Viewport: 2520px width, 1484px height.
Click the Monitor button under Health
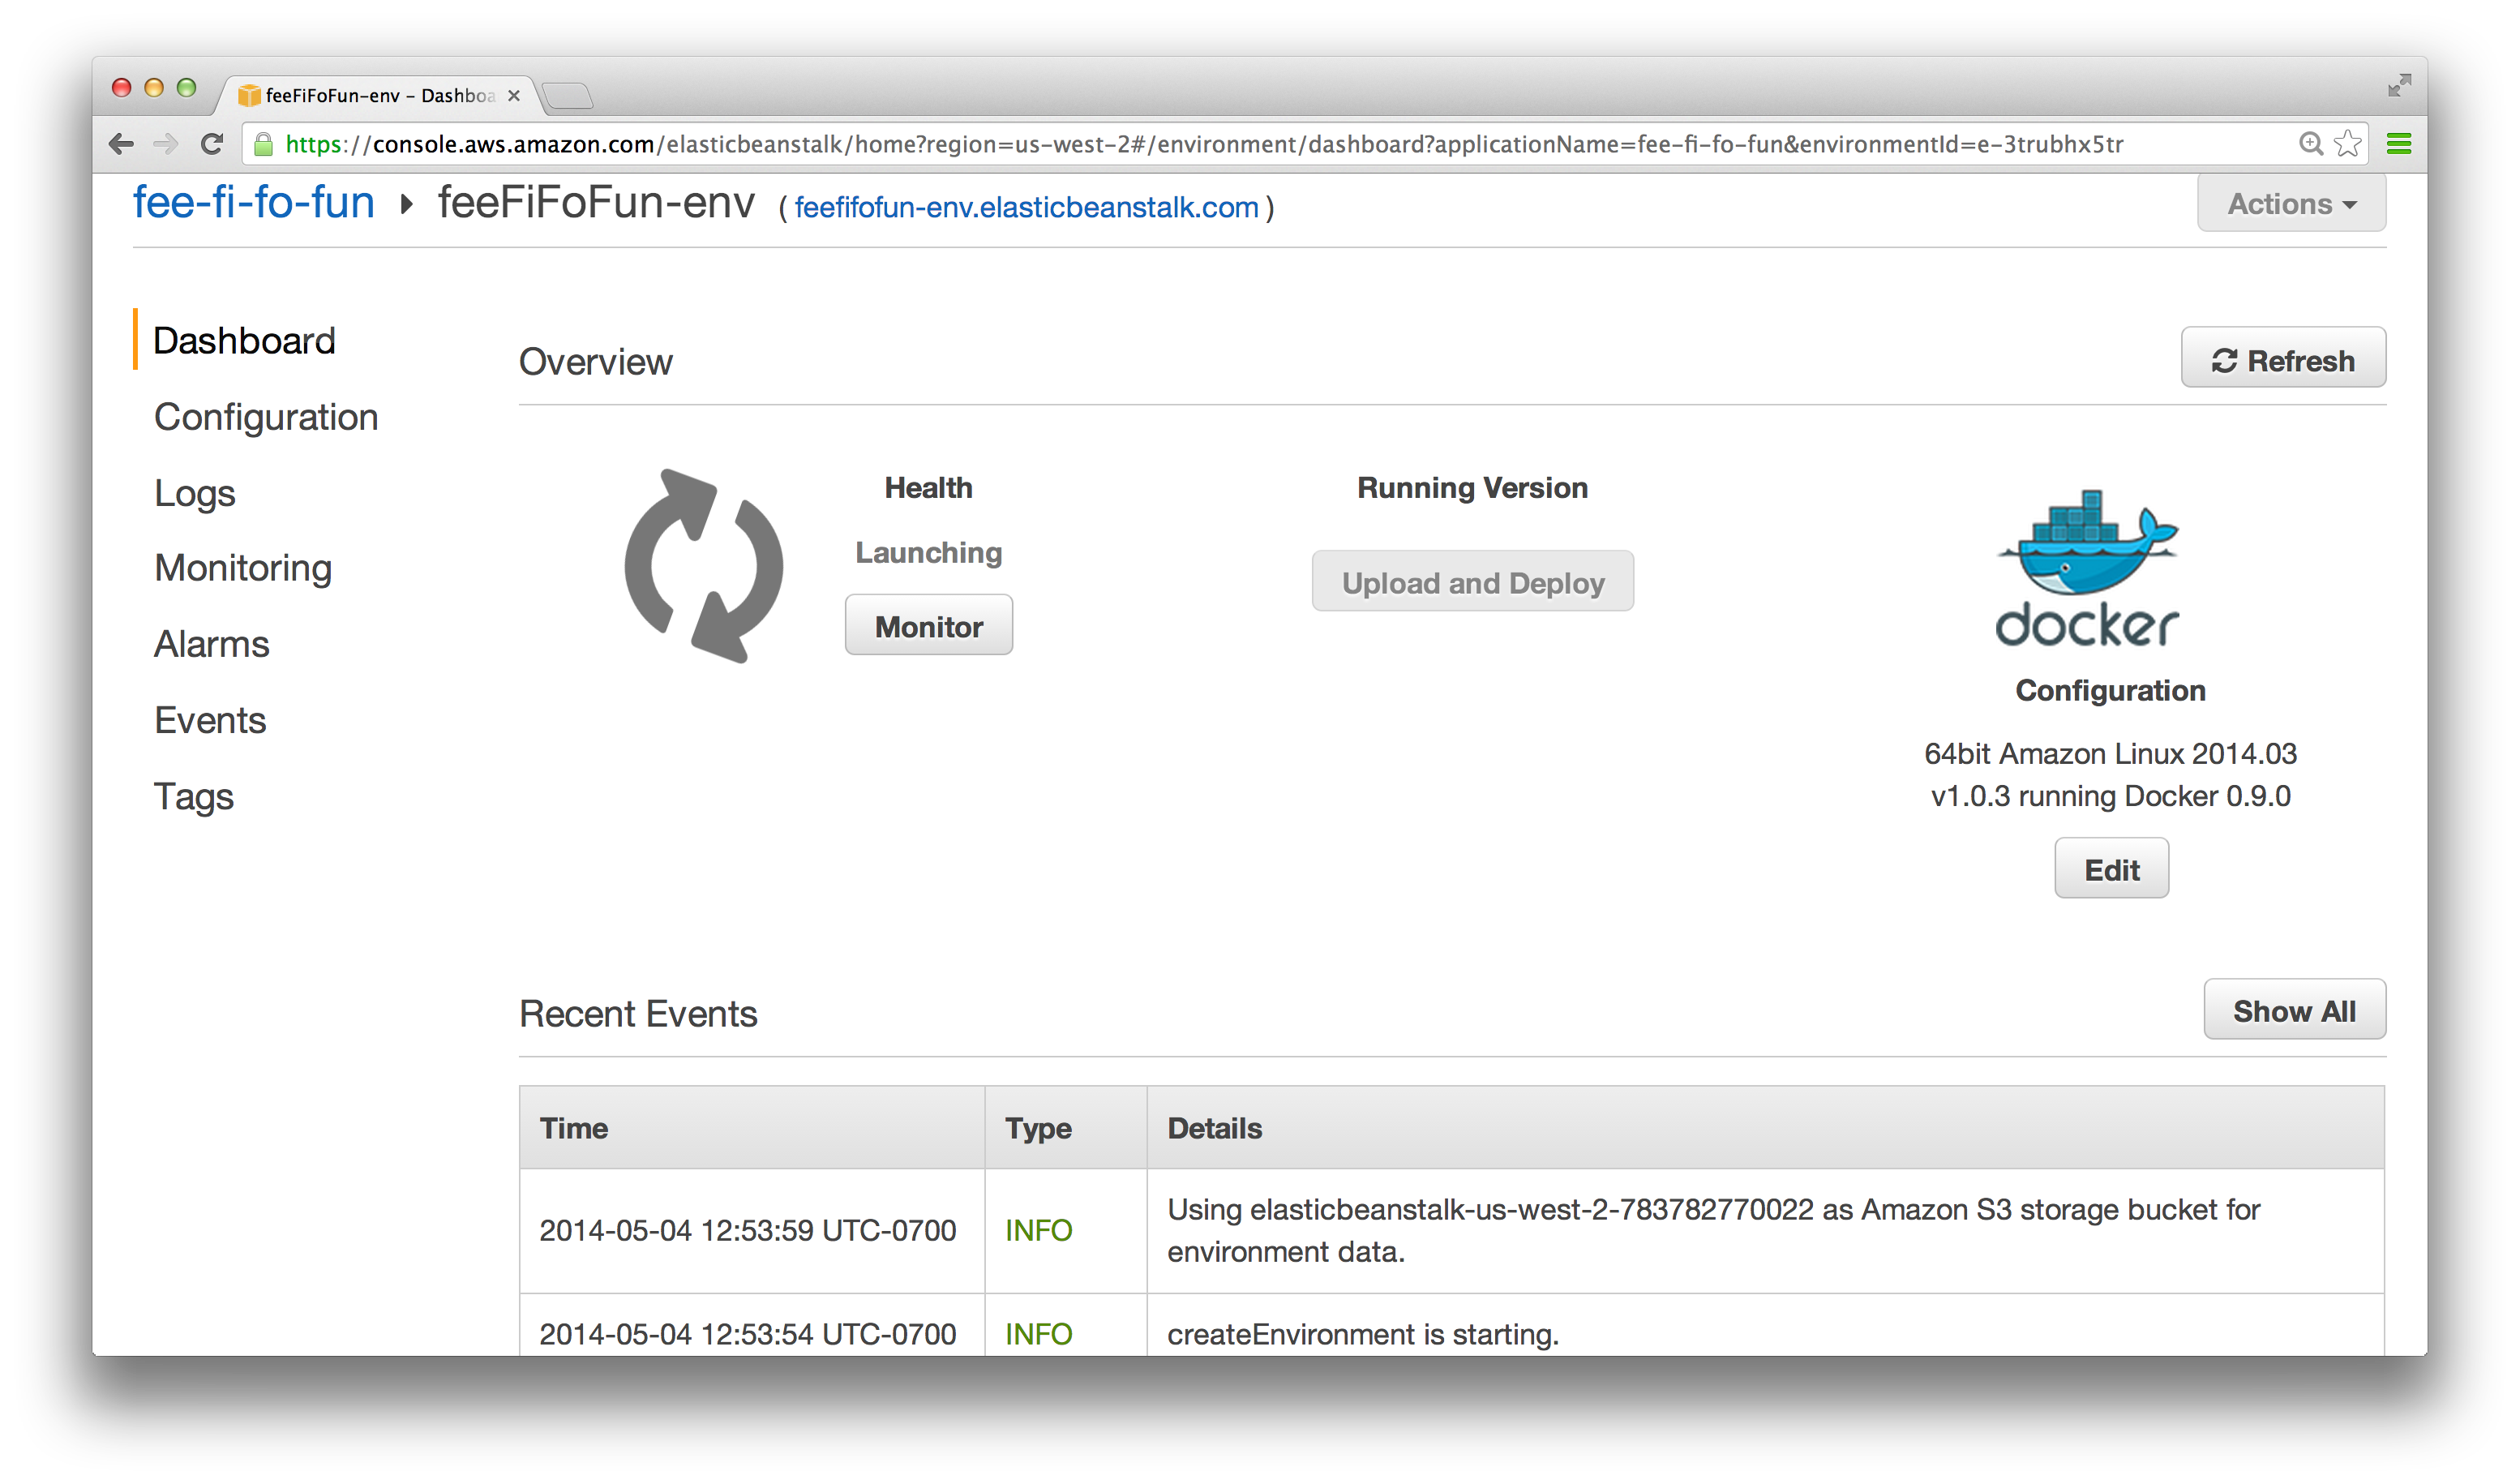[928, 626]
